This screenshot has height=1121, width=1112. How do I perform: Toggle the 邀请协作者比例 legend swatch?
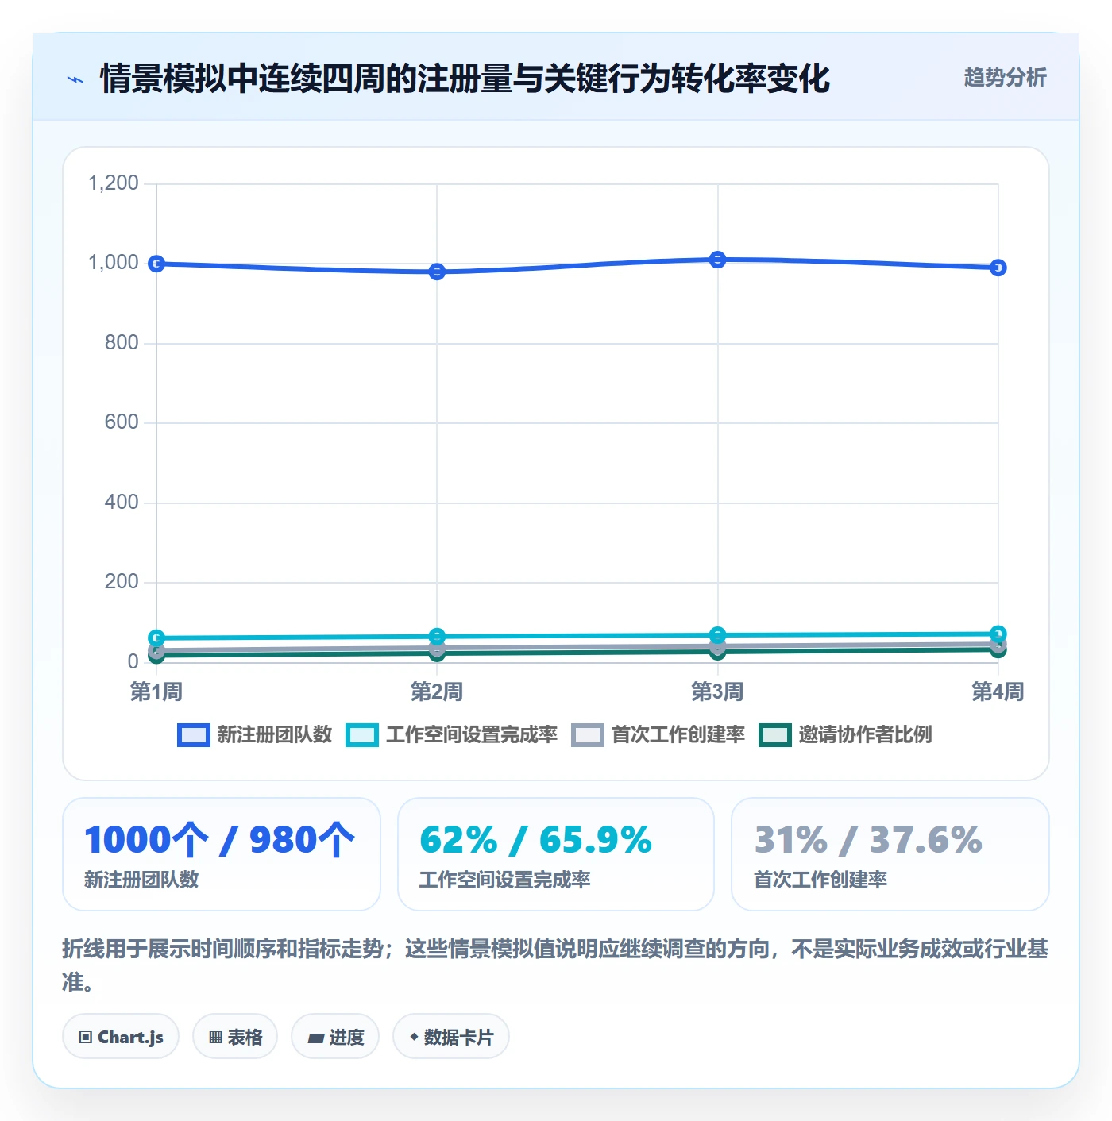pyautogui.click(x=775, y=735)
